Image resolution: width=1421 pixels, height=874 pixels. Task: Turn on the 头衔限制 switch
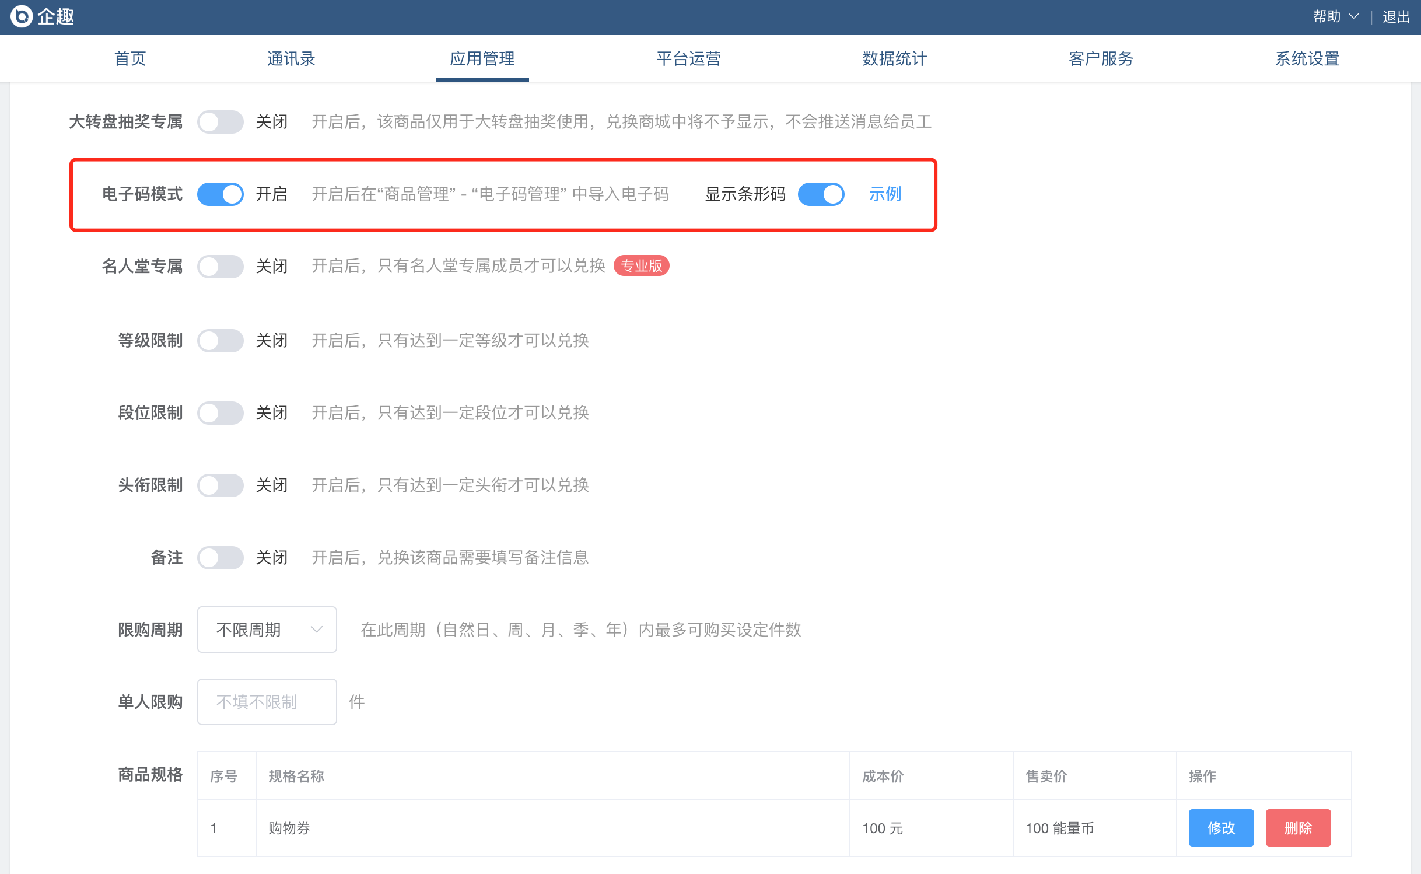point(220,485)
